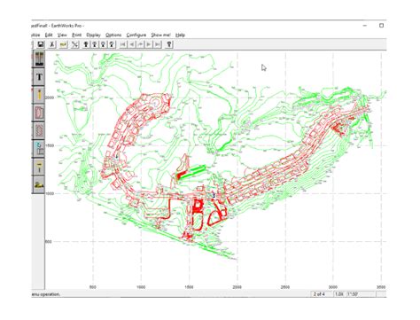Select the pink outlined region tool
This screenshot has width=420, height=320.
coord(39,113)
